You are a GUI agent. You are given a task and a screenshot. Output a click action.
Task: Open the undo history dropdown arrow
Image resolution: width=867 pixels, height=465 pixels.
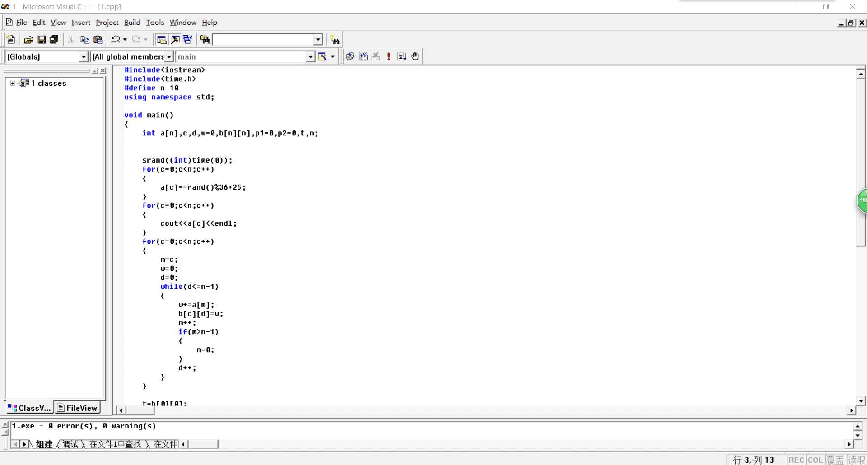tap(125, 40)
